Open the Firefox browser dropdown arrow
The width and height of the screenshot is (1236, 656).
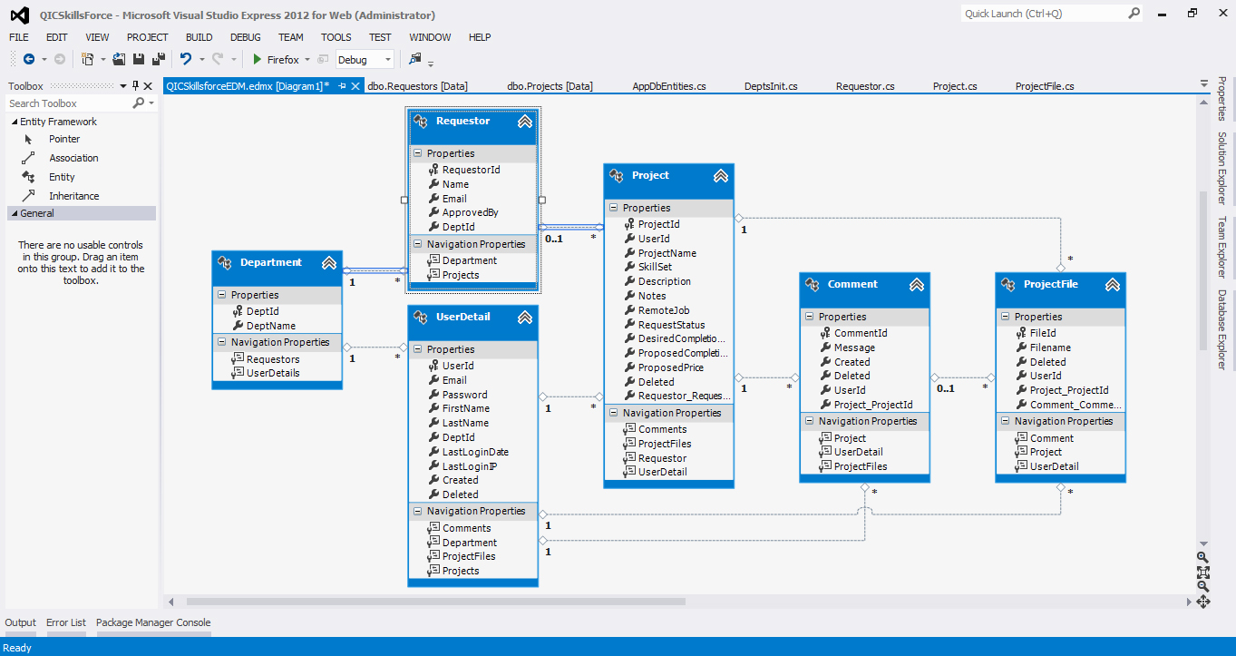[307, 60]
